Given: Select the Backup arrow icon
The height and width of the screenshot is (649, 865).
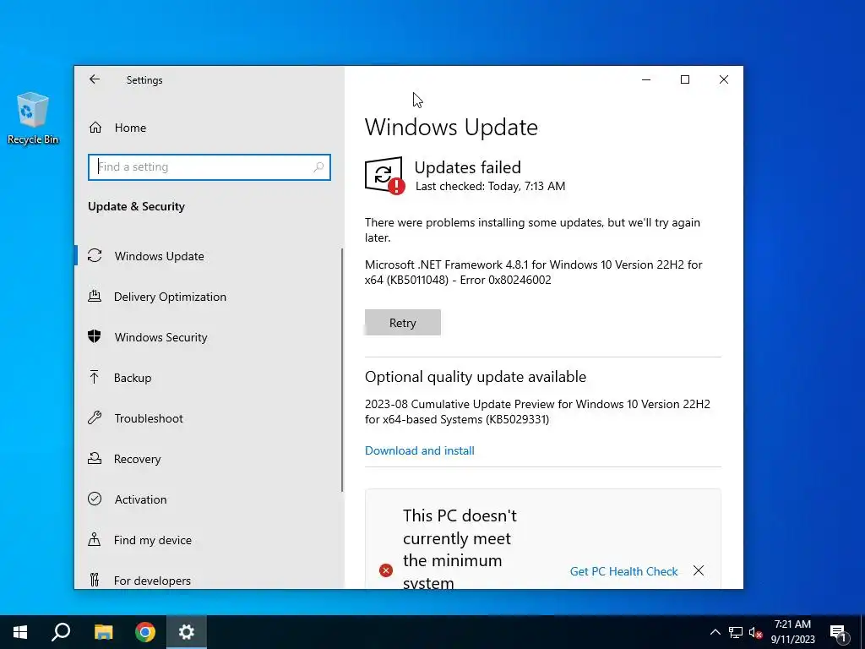Looking at the screenshot, I should [95, 378].
